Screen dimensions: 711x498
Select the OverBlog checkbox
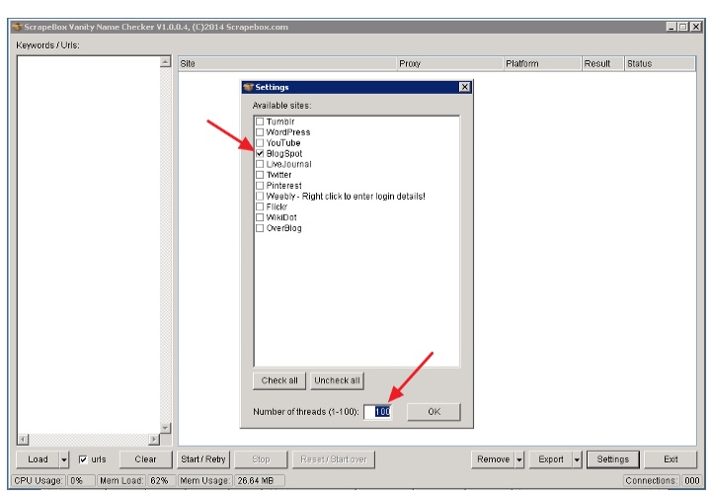(x=260, y=228)
